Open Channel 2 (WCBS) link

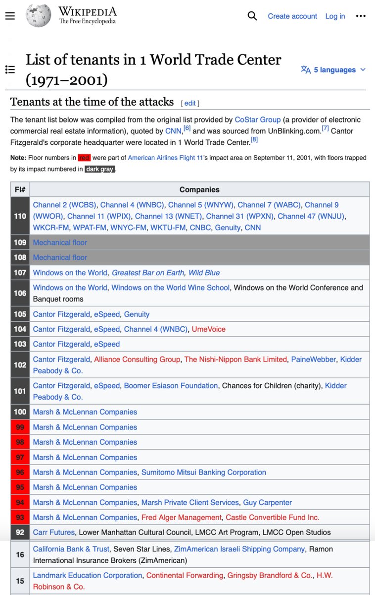(64, 205)
